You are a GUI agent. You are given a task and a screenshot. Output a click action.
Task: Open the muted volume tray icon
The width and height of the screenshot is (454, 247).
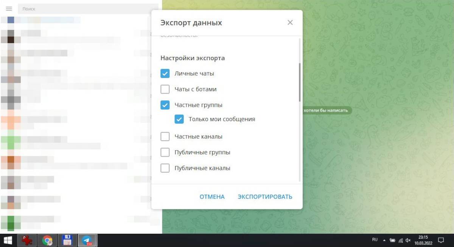[x=408, y=240]
